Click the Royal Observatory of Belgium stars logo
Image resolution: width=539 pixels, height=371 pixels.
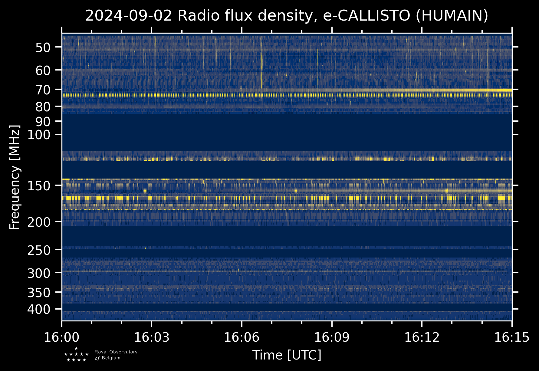tap(76, 355)
